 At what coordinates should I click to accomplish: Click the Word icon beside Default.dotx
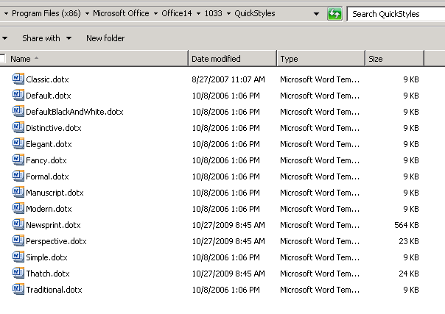pyautogui.click(x=18, y=95)
